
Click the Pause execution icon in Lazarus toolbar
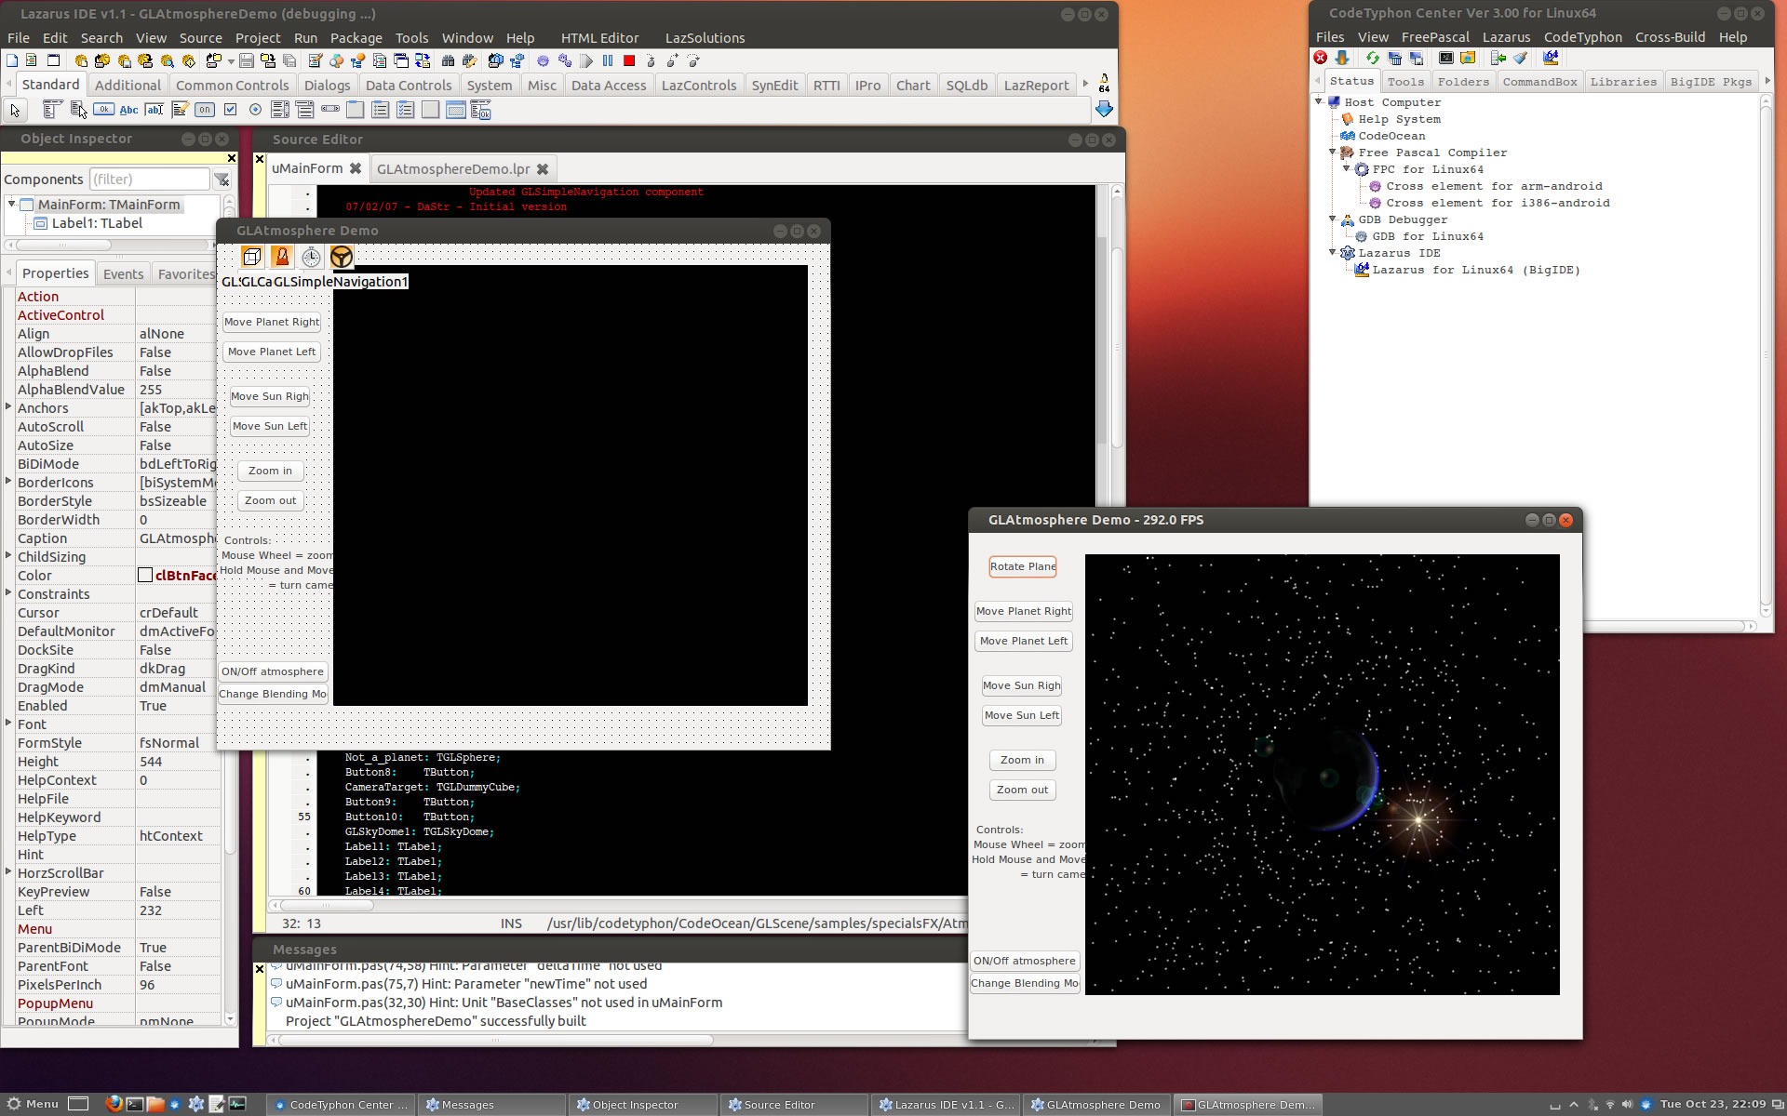[608, 60]
